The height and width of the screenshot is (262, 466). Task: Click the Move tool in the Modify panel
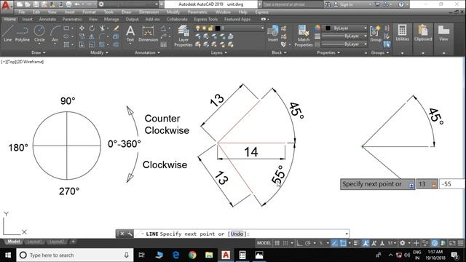point(82,28)
